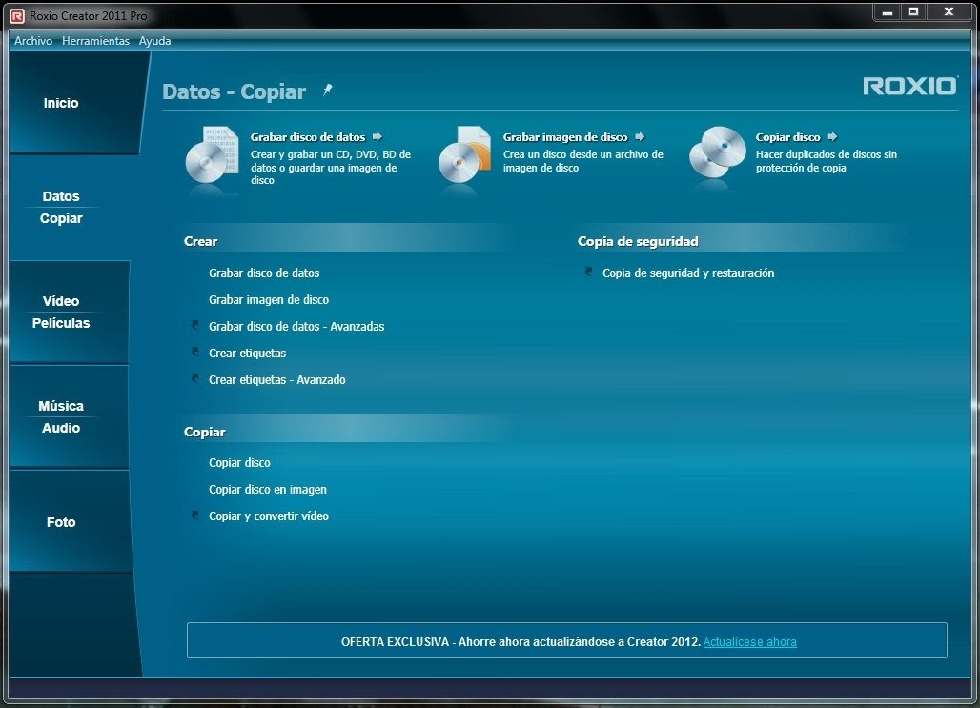
Task: Click launch icon beside Copiar y convertir vídeo
Action: click(195, 515)
